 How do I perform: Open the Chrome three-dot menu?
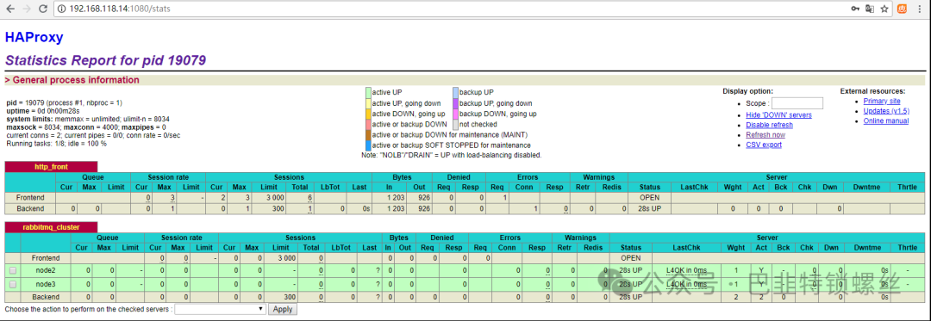[x=921, y=9]
